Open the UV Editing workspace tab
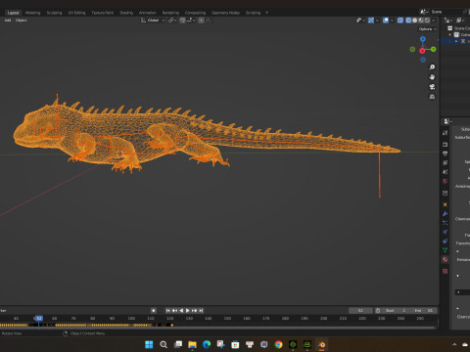This screenshot has height=352, width=470. tap(76, 13)
